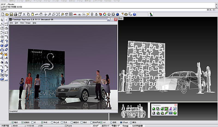Click the New file icon in toolbar

point(3,14)
